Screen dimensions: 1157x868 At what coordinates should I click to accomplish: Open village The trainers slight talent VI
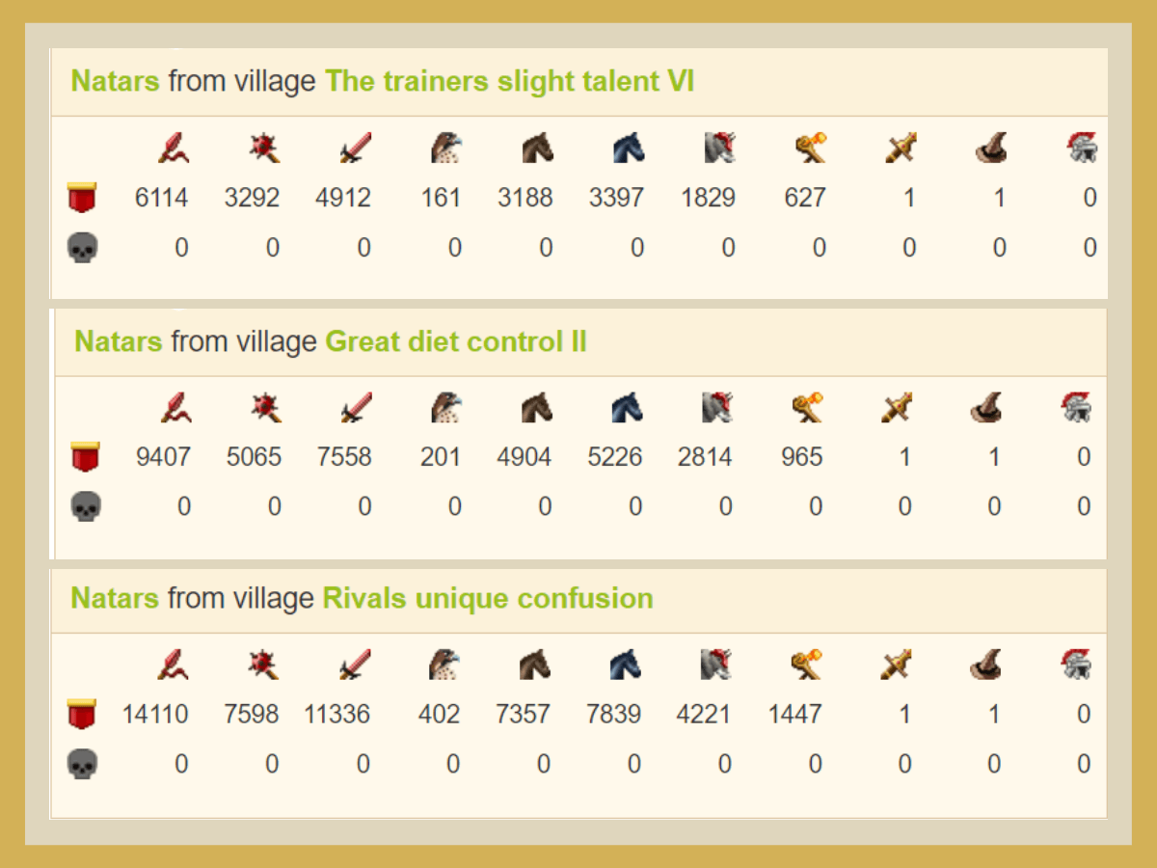[509, 81]
